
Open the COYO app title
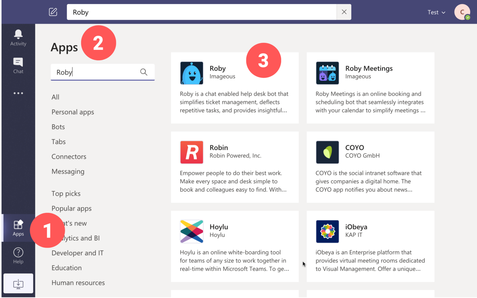[355, 147]
